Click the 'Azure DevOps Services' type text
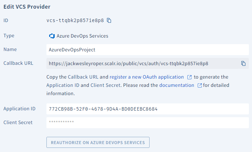252x152 pixels. [83, 36]
